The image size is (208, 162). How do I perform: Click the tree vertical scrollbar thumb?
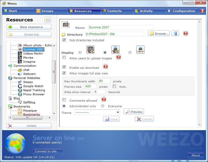tap(54, 72)
